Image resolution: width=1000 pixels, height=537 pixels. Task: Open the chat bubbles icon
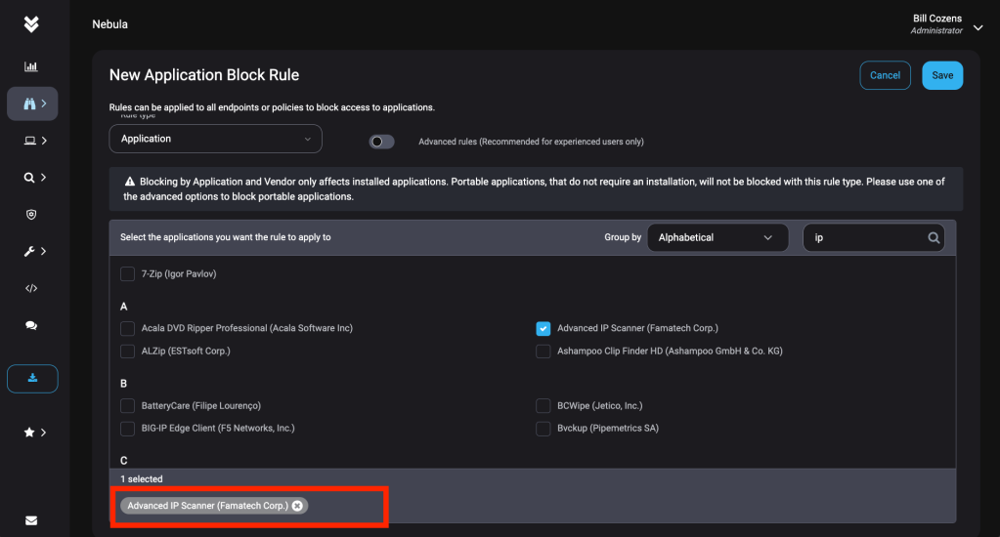point(31,325)
